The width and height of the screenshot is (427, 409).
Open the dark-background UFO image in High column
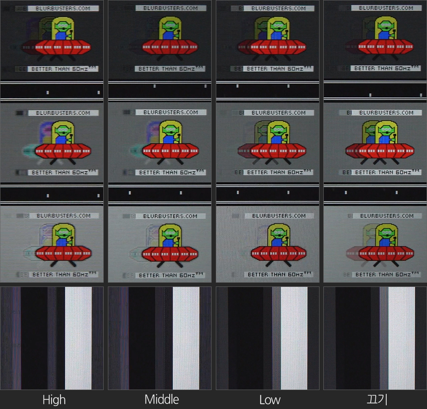[52, 40]
